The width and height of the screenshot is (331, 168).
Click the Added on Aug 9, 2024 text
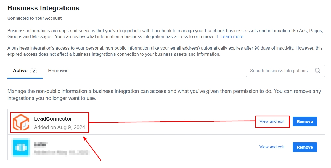pos(59,127)
